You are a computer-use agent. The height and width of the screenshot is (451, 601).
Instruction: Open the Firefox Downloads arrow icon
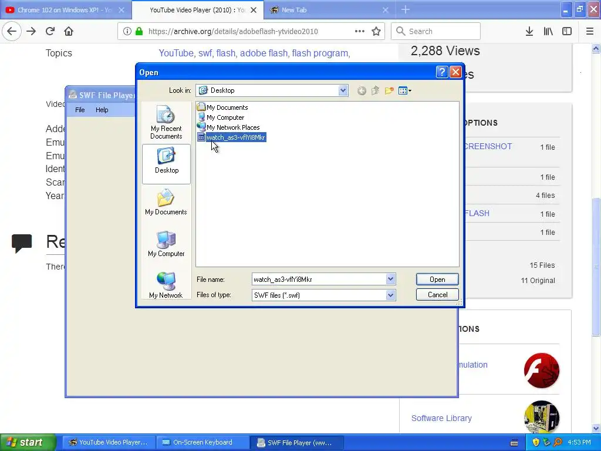point(529,31)
